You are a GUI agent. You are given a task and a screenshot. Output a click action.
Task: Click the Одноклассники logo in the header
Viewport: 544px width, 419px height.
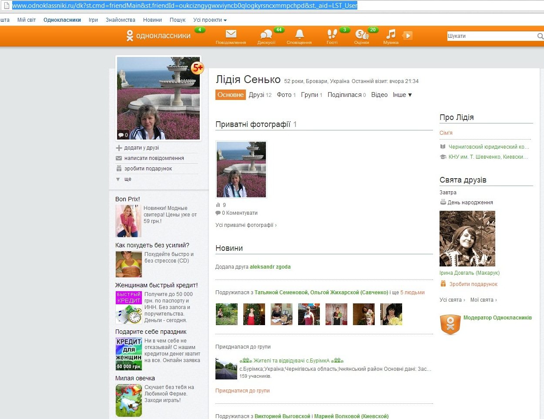pyautogui.click(x=158, y=36)
